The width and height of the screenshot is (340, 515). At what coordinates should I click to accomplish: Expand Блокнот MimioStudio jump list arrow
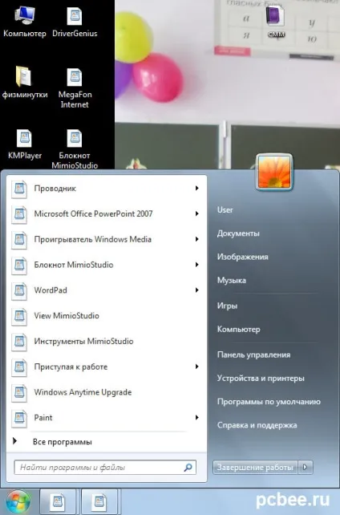tap(197, 265)
